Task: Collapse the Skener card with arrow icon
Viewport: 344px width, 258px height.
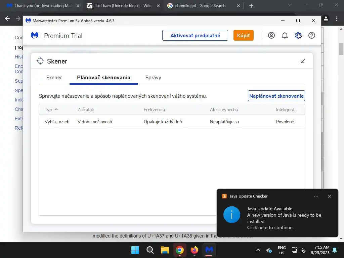Action: coord(303,61)
